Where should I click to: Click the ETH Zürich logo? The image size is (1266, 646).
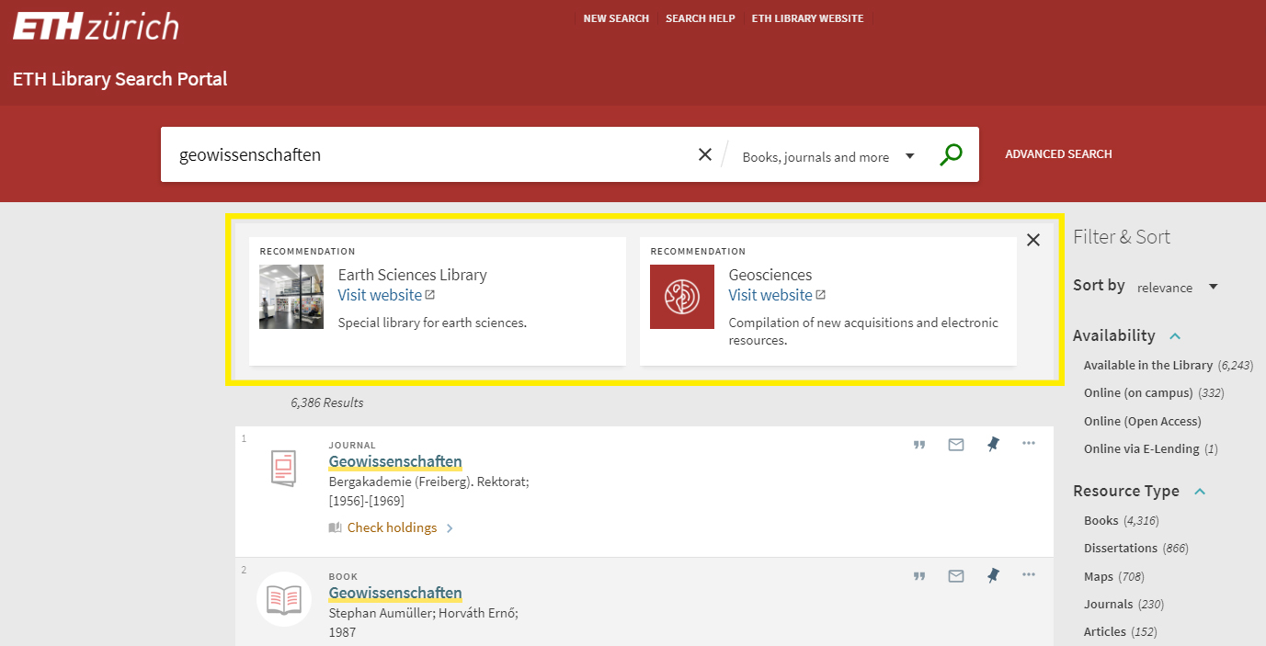(96, 25)
